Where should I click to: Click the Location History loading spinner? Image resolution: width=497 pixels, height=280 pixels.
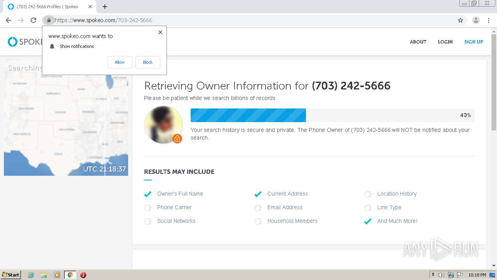coord(368,194)
